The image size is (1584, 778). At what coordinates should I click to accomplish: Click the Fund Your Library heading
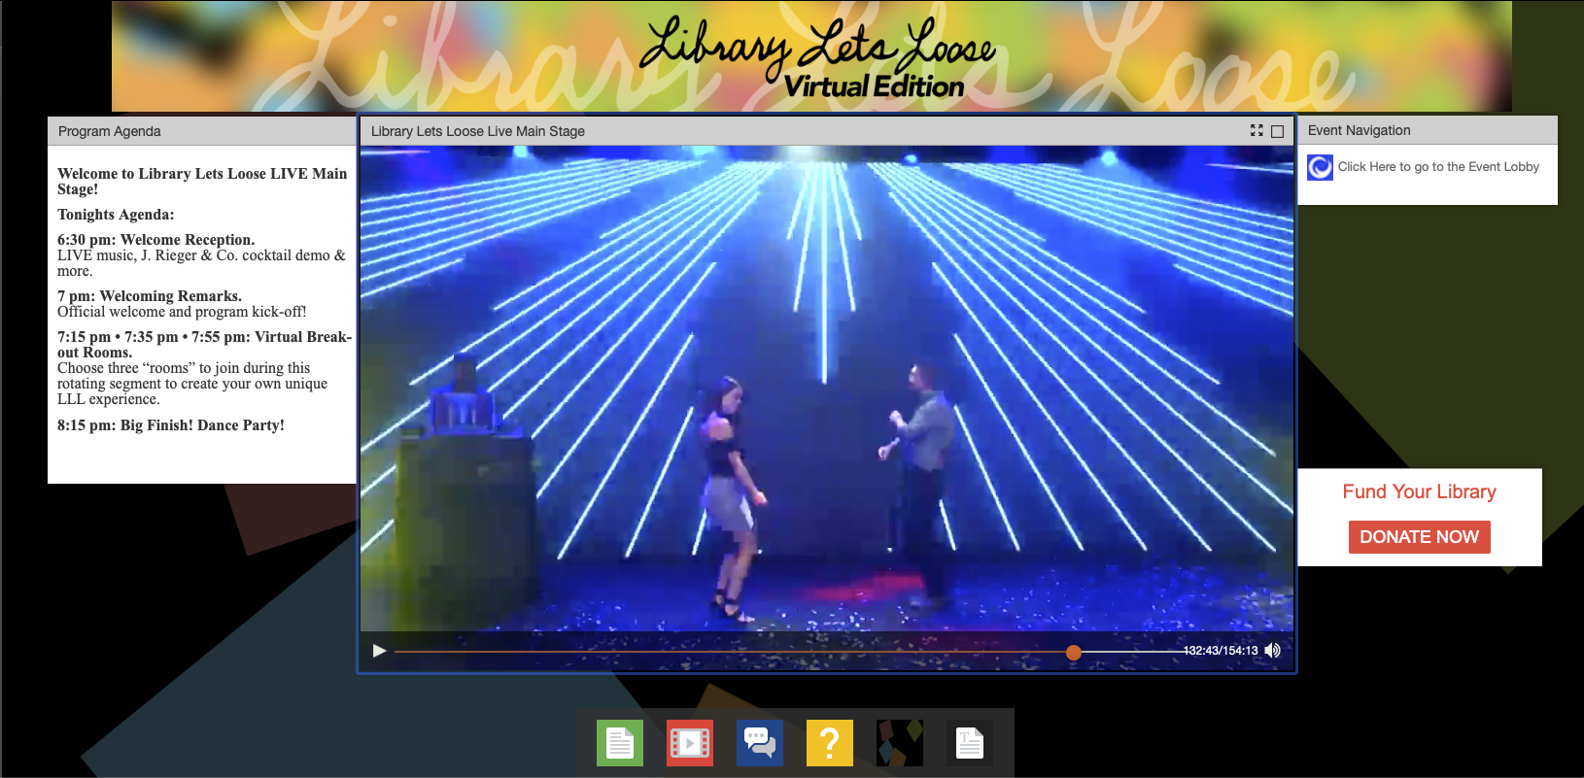tap(1420, 491)
